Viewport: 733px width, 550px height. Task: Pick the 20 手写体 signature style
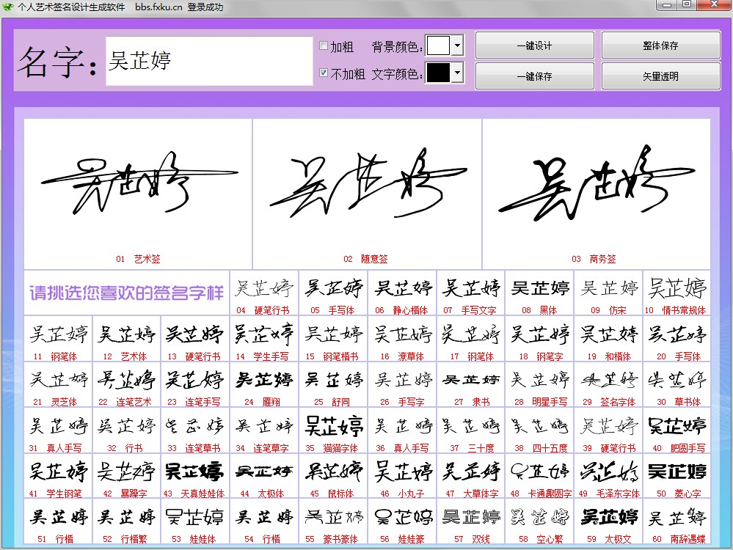coord(677,338)
